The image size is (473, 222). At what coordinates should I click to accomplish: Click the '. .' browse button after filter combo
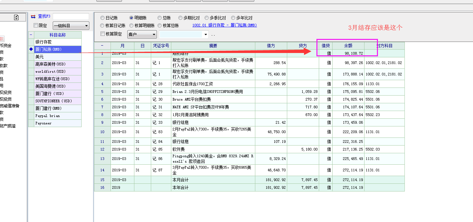tap(213, 35)
